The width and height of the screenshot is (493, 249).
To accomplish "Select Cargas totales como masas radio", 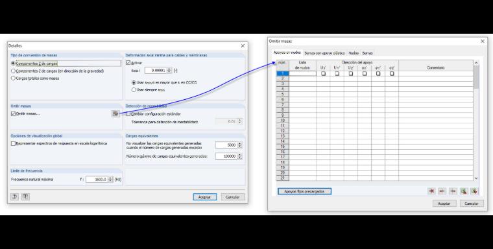I will click(13, 78).
